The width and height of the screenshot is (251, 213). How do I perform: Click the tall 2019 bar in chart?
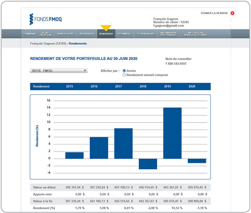172,133
